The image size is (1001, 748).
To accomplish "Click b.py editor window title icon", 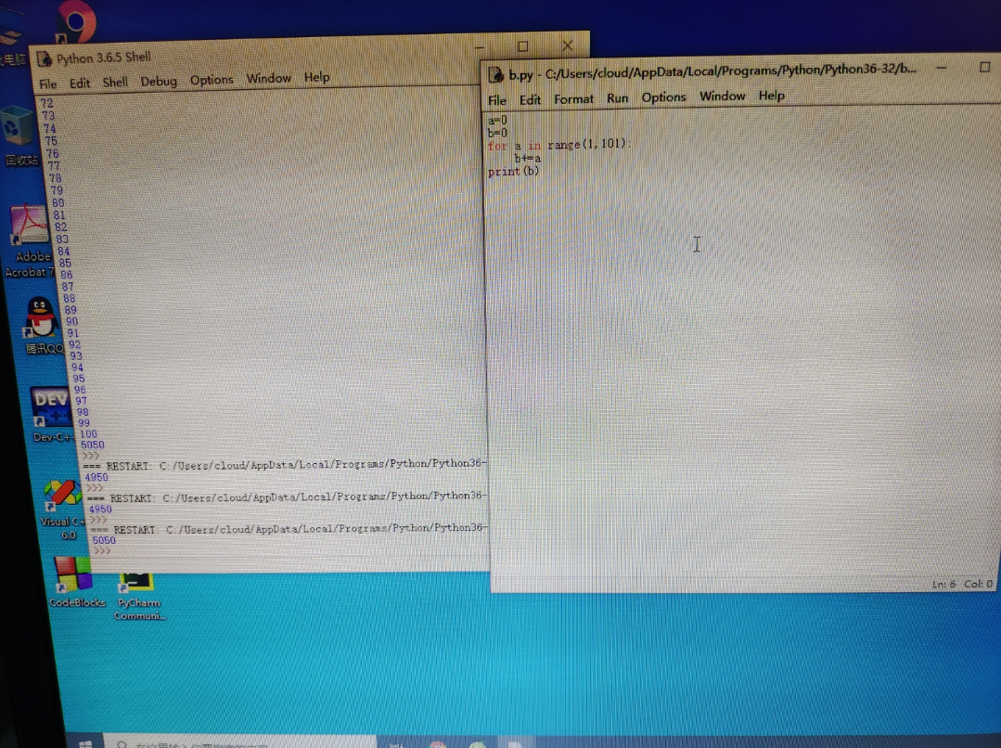I will 496,75.
